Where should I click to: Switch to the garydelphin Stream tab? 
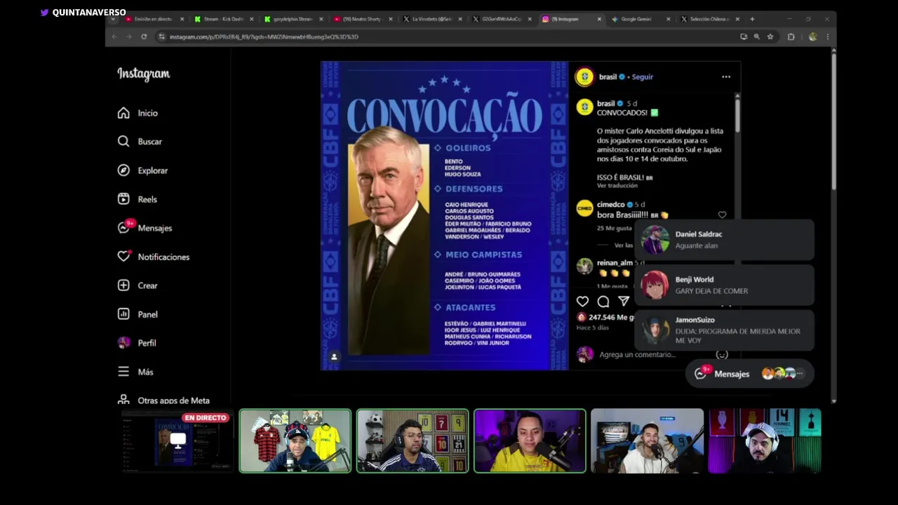[x=294, y=19]
